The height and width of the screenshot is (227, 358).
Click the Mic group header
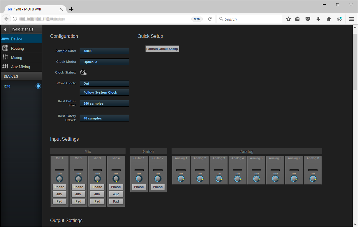(88, 151)
